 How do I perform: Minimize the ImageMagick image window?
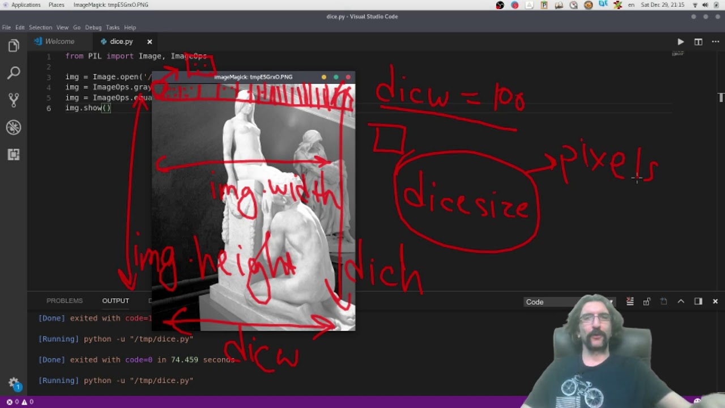(324, 77)
